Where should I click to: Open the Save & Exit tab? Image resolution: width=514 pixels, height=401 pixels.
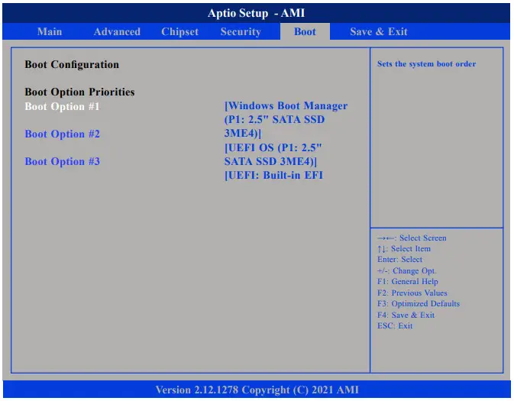click(x=379, y=31)
